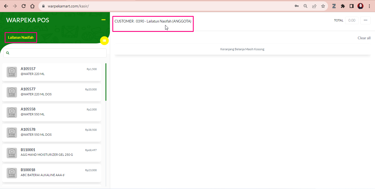Click the A105577 product thumbnail
Viewport: 375px width, 189px height.
coord(12,92)
